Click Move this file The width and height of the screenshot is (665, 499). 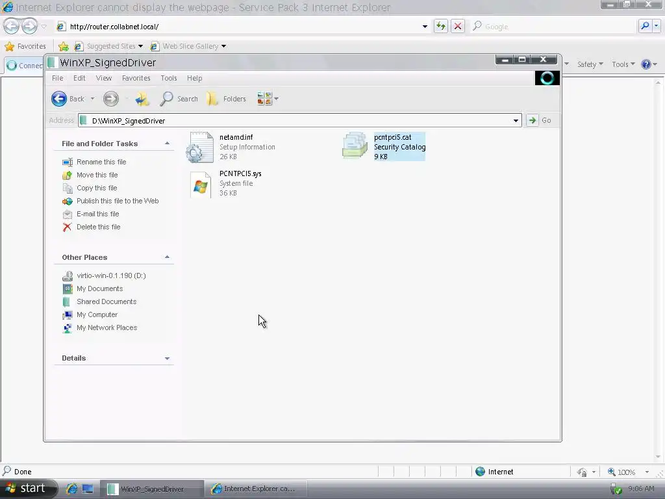[x=97, y=175]
